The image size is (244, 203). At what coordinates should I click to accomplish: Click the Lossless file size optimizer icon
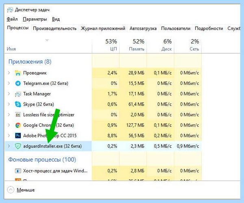point(18,115)
